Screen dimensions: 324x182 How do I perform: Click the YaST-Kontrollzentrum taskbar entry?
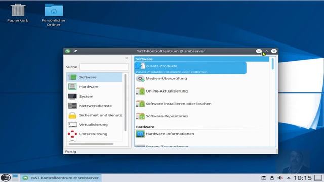61,178
